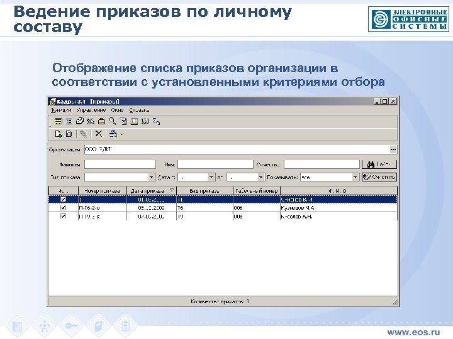
Task: Click the yellow list icon in top toolbar
Action: [58, 121]
